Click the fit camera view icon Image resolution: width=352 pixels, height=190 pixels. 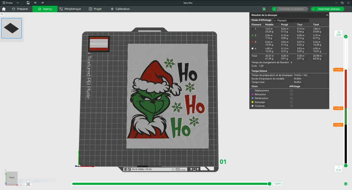pos(28,184)
